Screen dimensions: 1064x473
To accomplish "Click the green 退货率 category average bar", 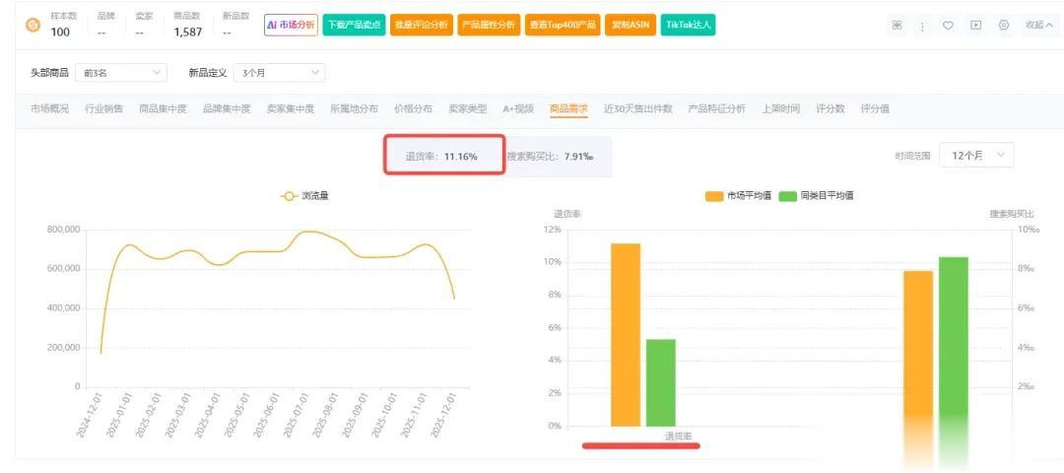I will click(661, 382).
